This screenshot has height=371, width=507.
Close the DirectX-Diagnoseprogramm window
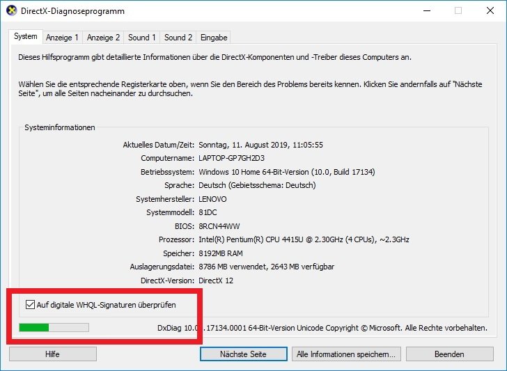(x=490, y=10)
